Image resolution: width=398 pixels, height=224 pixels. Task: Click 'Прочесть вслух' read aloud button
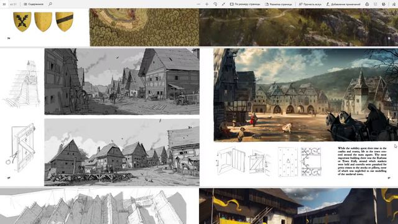point(310,4)
